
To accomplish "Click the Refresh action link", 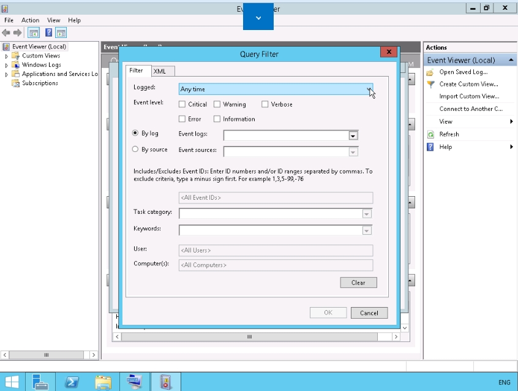I will 449,134.
